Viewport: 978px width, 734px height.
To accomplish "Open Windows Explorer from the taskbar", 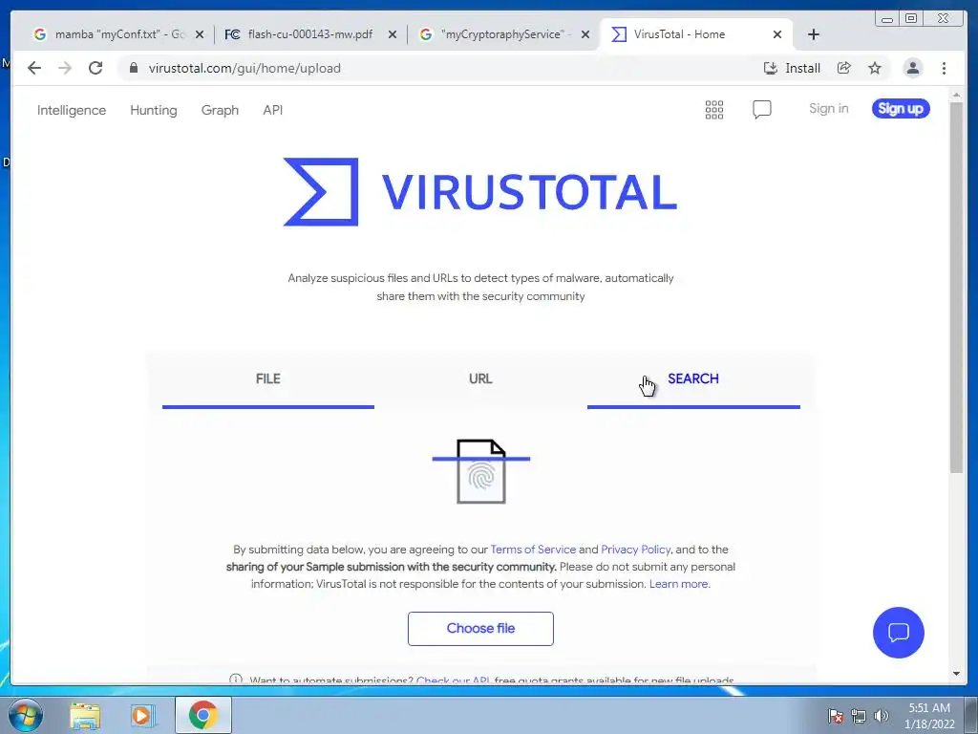I will tap(85, 716).
